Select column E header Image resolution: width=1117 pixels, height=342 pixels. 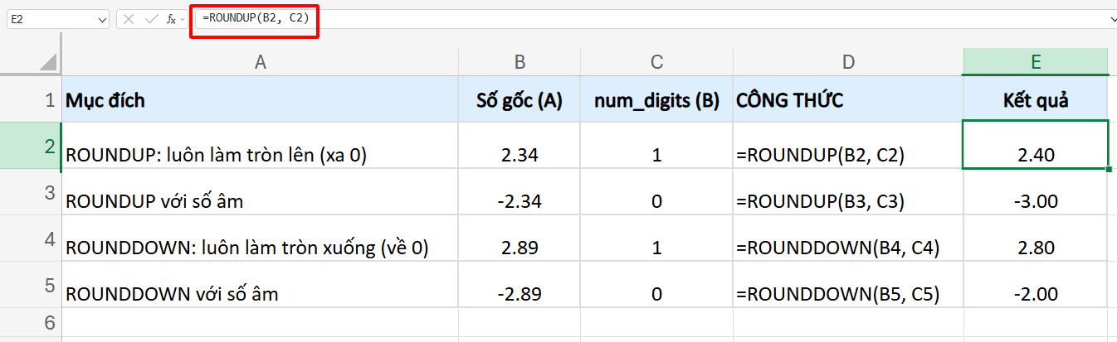[x=1036, y=62]
